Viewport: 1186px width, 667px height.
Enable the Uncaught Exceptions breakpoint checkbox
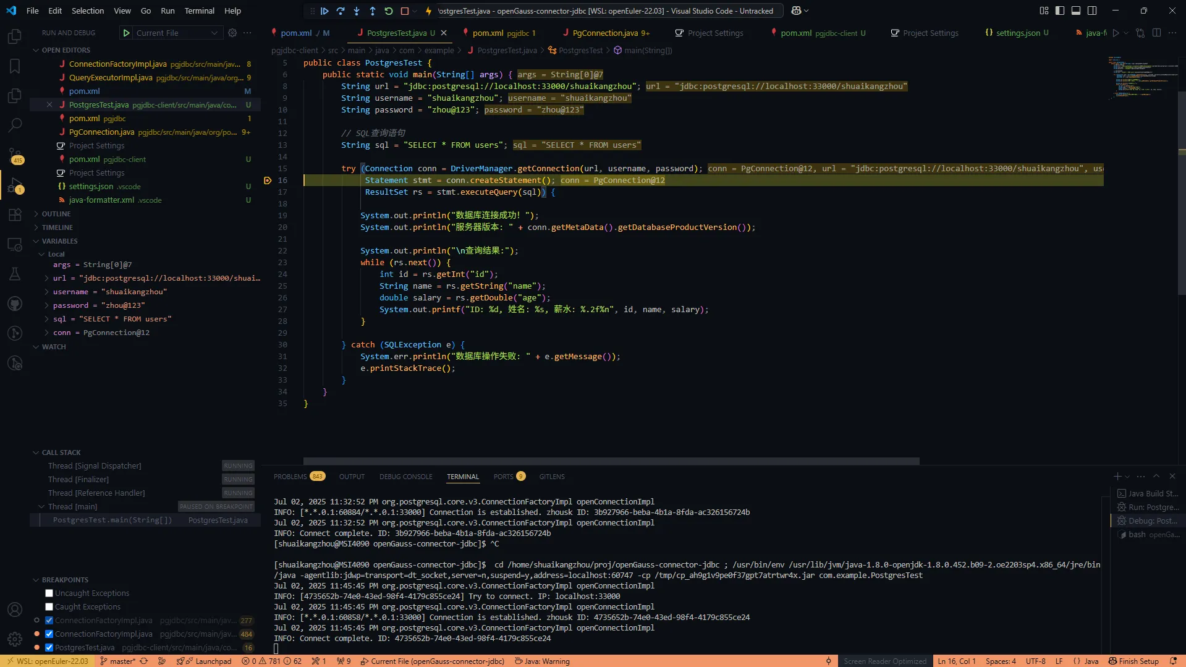48,593
